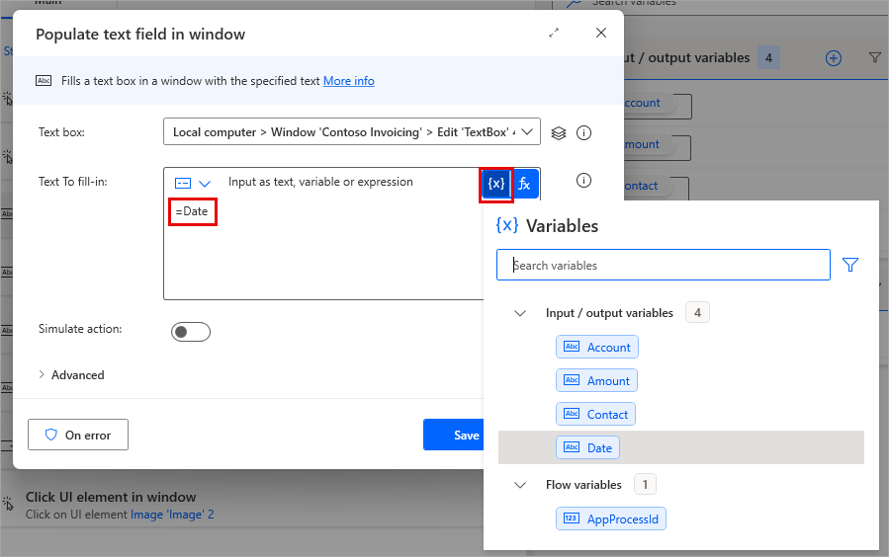The height and width of the screenshot is (557, 889).
Task: Select the AppProcessId flow variable
Action: click(610, 519)
